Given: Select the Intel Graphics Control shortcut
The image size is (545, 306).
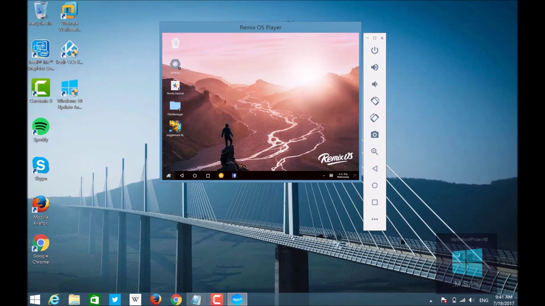Looking at the screenshot, I should click(41, 55).
